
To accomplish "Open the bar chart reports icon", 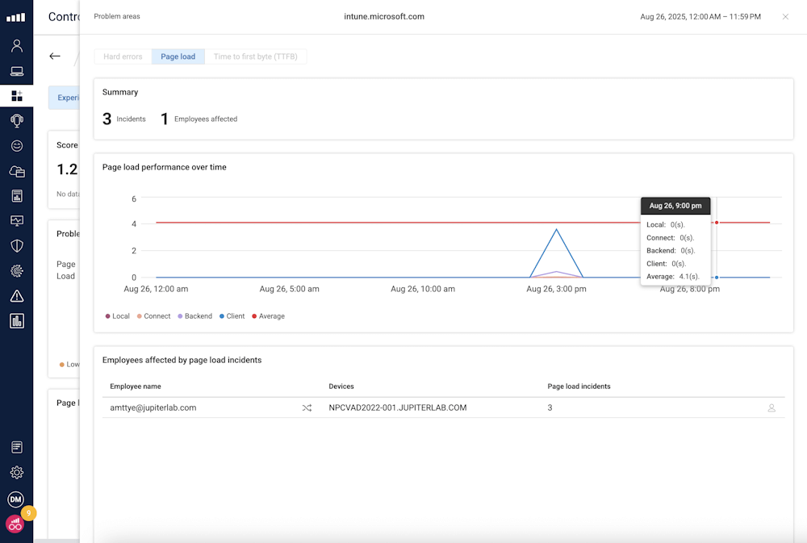I will [16, 321].
